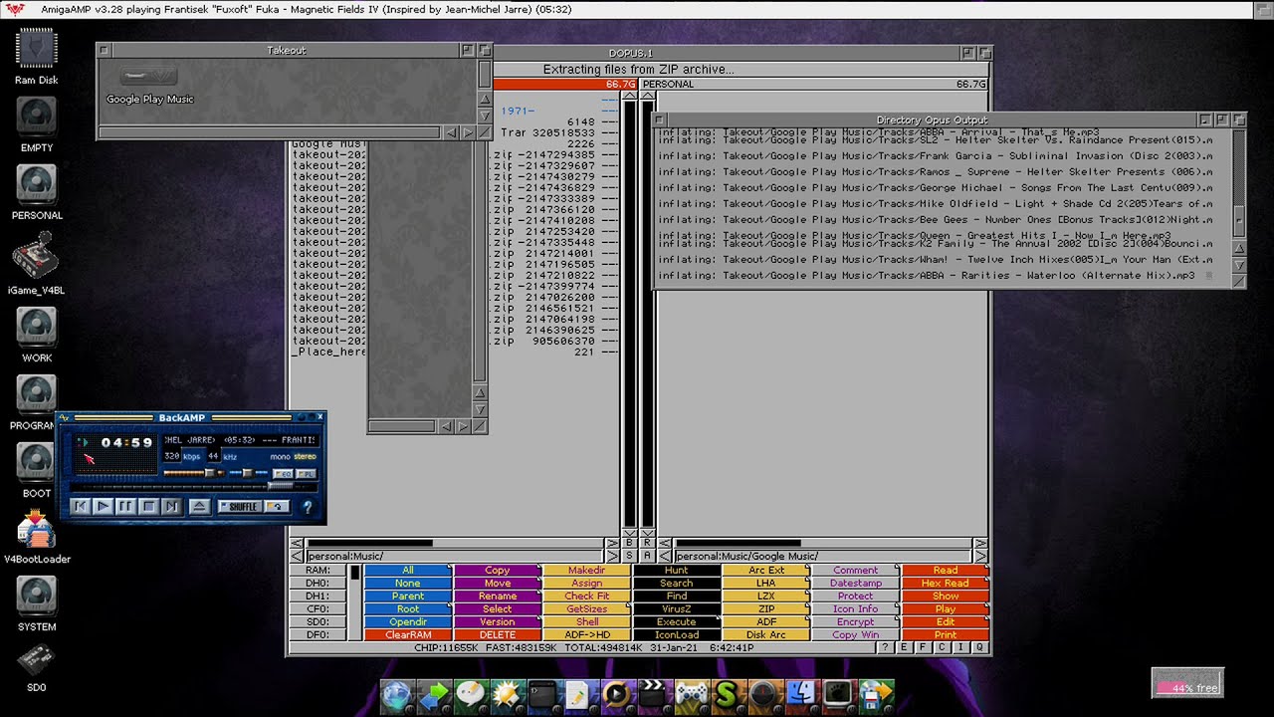Open the EMPTY drive desktop icon
1274x717 pixels.
tap(37, 118)
